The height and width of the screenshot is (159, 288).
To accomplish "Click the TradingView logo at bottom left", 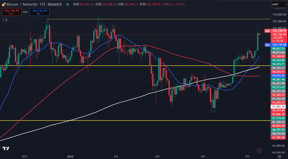I will 6,148.
